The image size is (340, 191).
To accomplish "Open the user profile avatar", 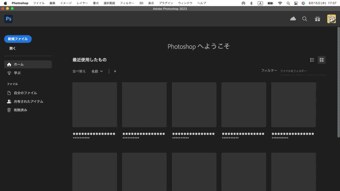I will pyautogui.click(x=331, y=19).
